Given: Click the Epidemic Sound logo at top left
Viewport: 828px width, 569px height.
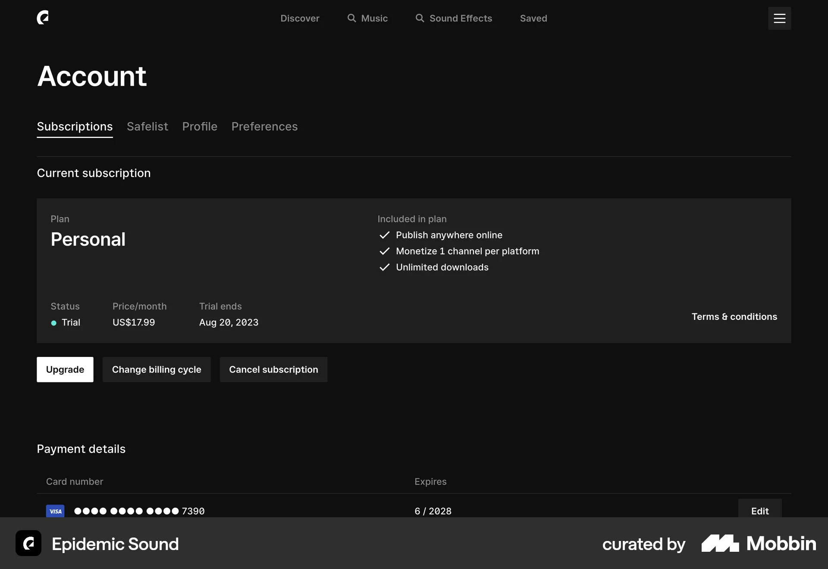Looking at the screenshot, I should 43,18.
